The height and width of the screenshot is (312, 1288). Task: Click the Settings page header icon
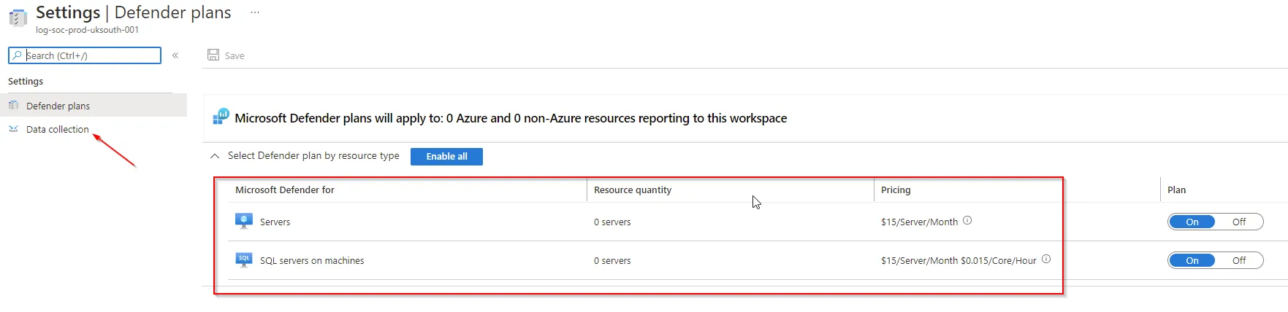point(18,17)
